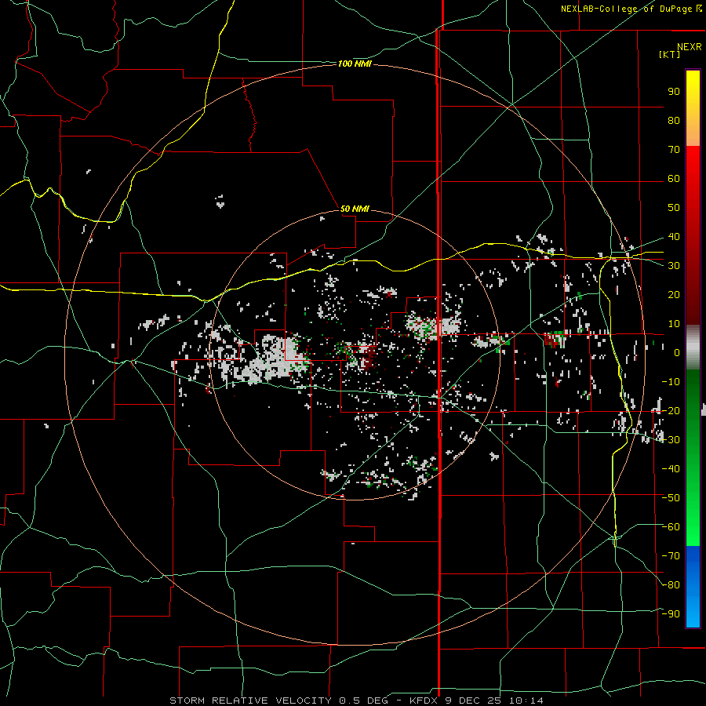
Task: Select the green segment of the velocity scale
Action: click(x=693, y=458)
